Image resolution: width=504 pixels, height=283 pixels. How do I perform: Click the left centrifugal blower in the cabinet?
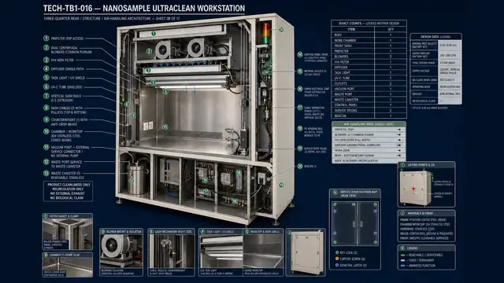tap(163, 49)
